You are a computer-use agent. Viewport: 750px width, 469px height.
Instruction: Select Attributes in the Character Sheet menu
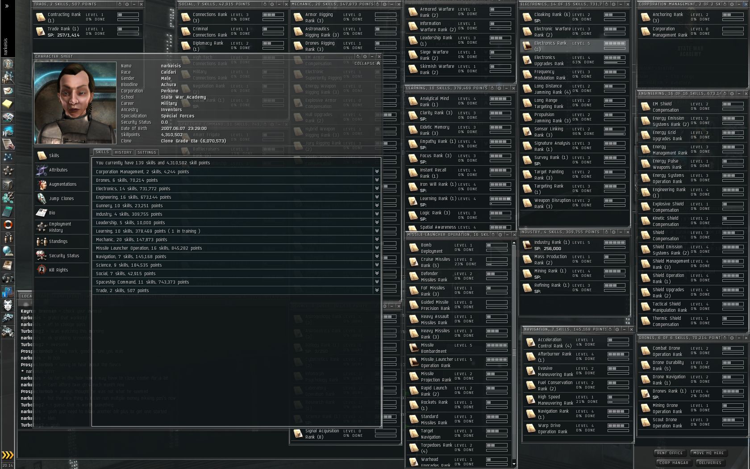pos(62,170)
